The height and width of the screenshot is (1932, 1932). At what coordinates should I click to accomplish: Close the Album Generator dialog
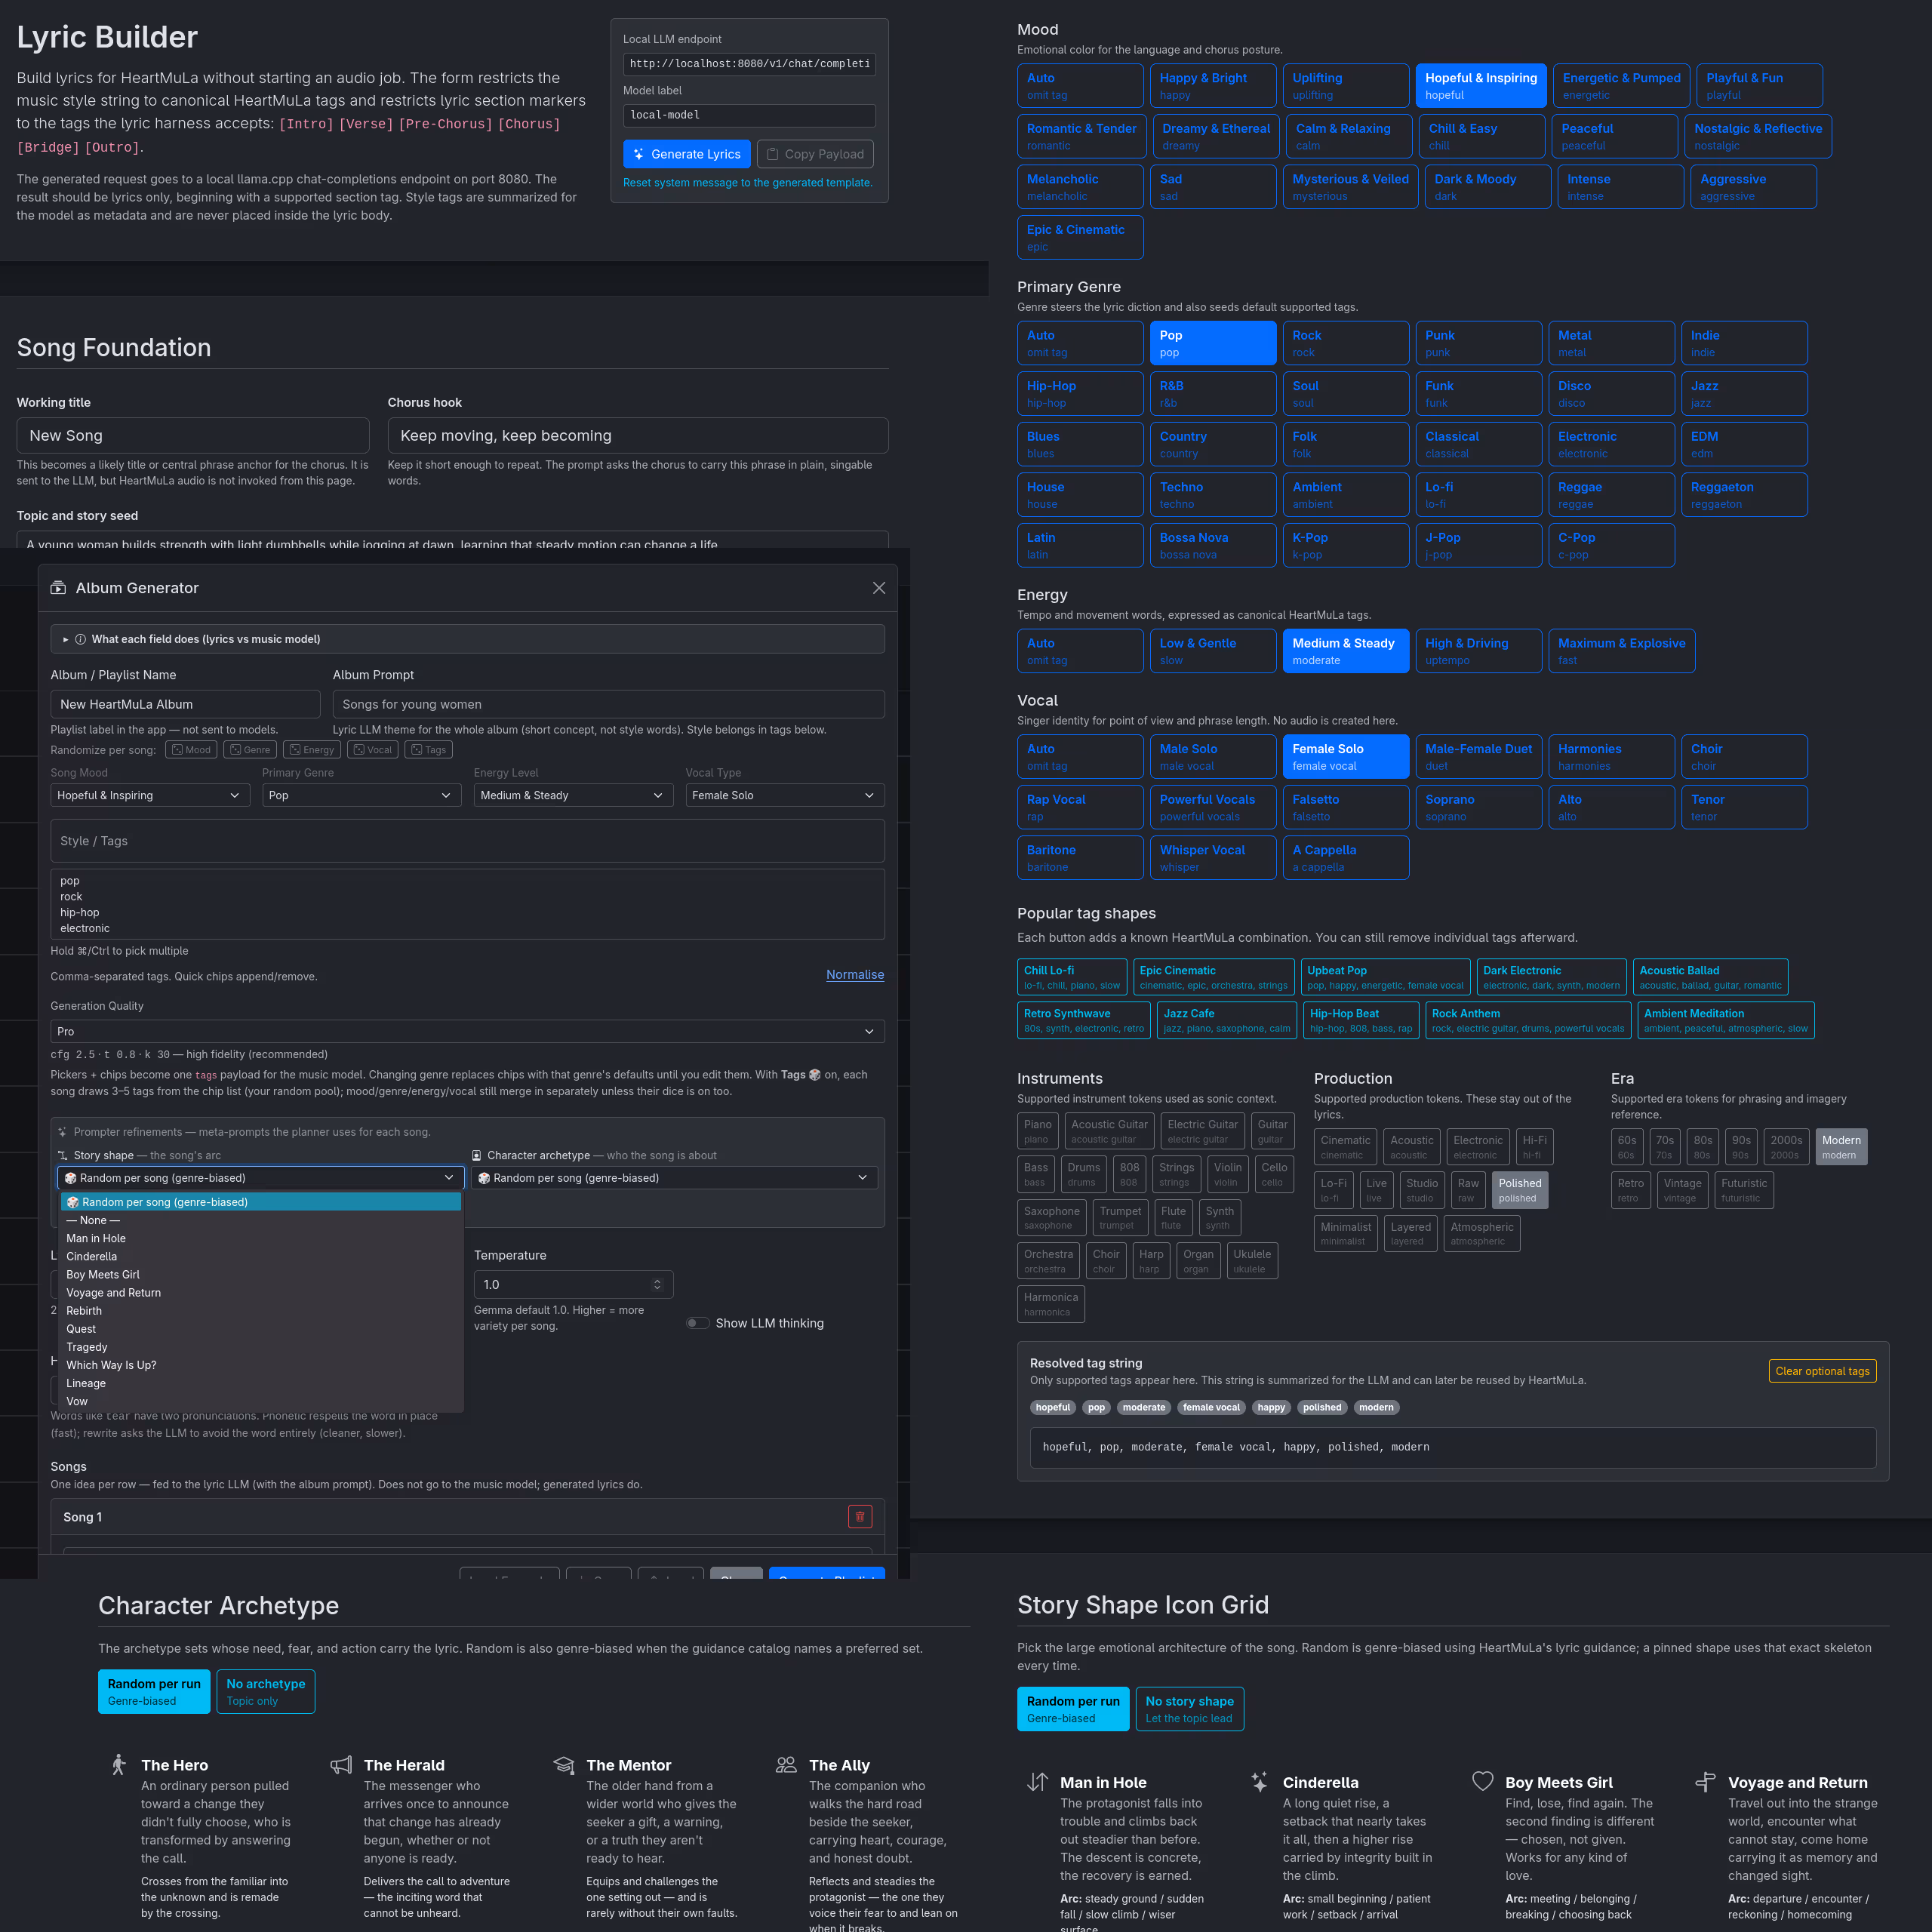879,588
